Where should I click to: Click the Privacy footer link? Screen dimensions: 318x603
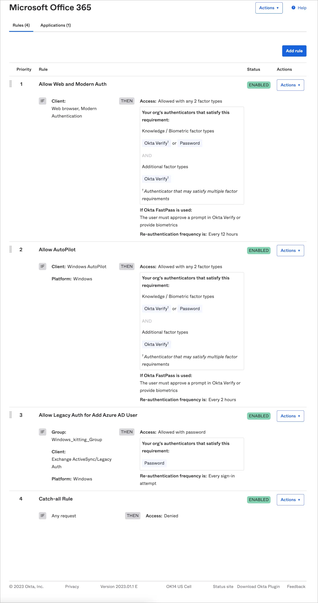(72, 587)
